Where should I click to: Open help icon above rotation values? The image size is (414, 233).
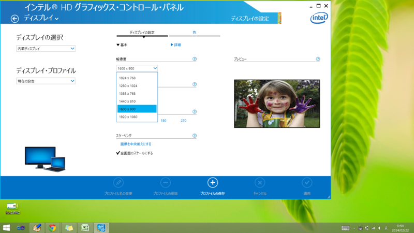(x=195, y=111)
